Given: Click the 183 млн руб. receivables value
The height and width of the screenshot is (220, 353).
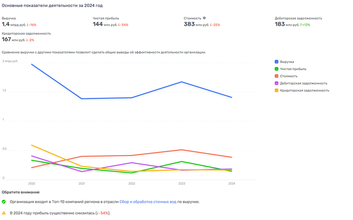Looking at the screenshot, I should pyautogui.click(x=286, y=24).
